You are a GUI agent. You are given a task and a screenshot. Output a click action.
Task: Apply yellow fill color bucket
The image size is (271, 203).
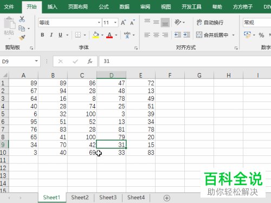96,35
